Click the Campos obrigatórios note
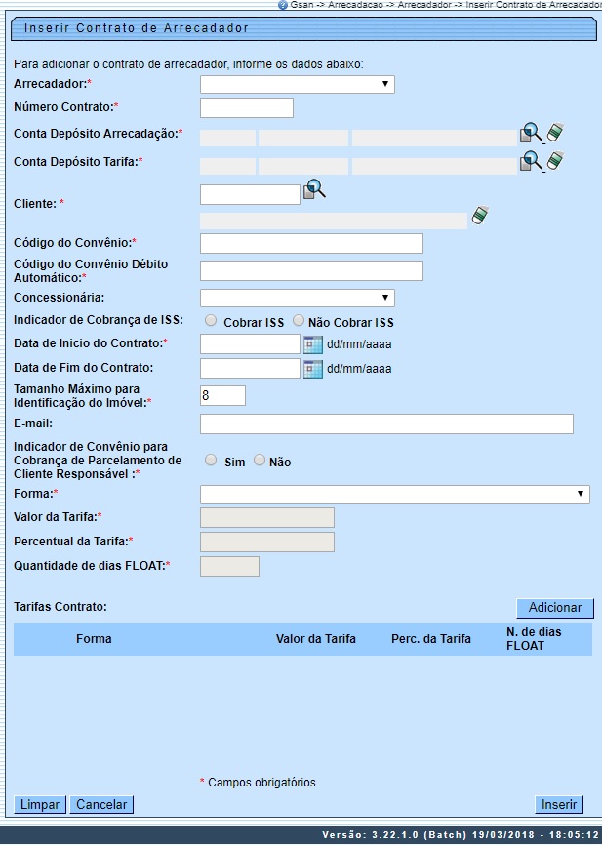This screenshot has width=602, height=846. 258,783
